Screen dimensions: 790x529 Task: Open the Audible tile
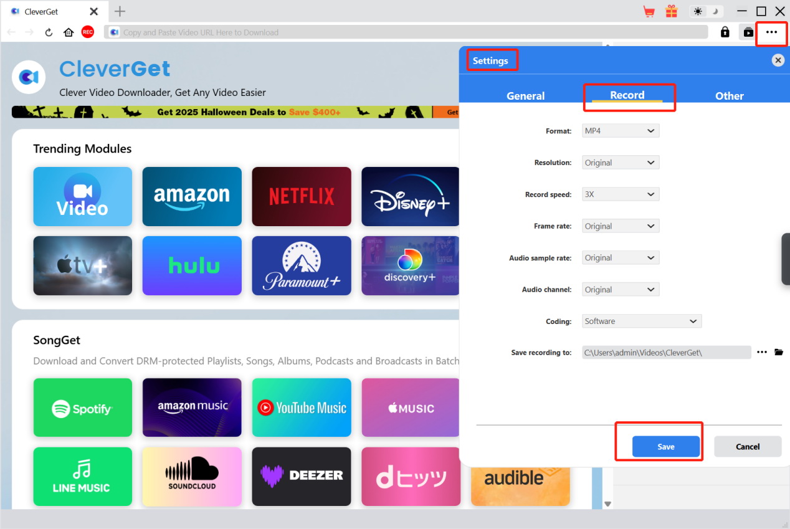[x=520, y=486]
